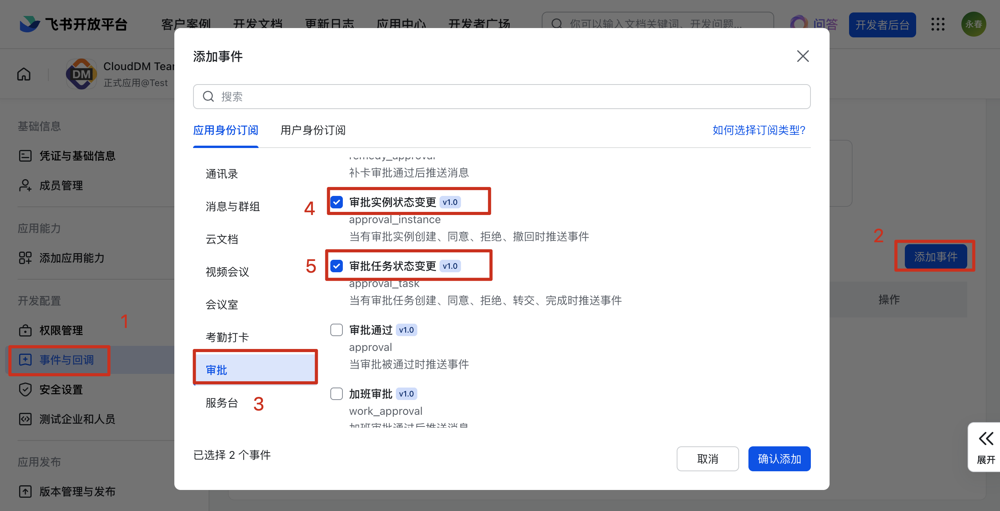1000x511 pixels.
Task: Click the 确认添加 button
Action: point(779,459)
